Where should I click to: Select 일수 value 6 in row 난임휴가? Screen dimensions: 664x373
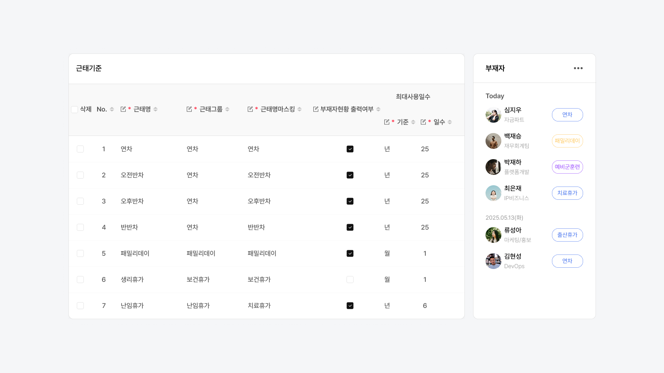point(425,306)
